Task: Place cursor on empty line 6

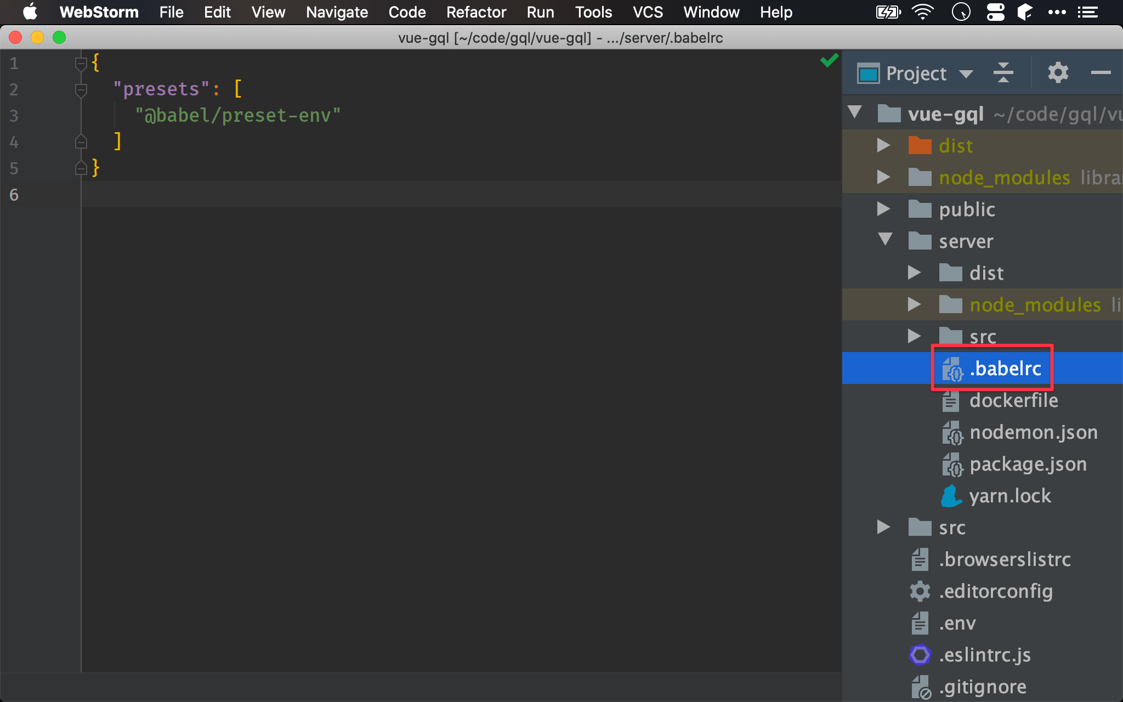Action: pos(461,194)
